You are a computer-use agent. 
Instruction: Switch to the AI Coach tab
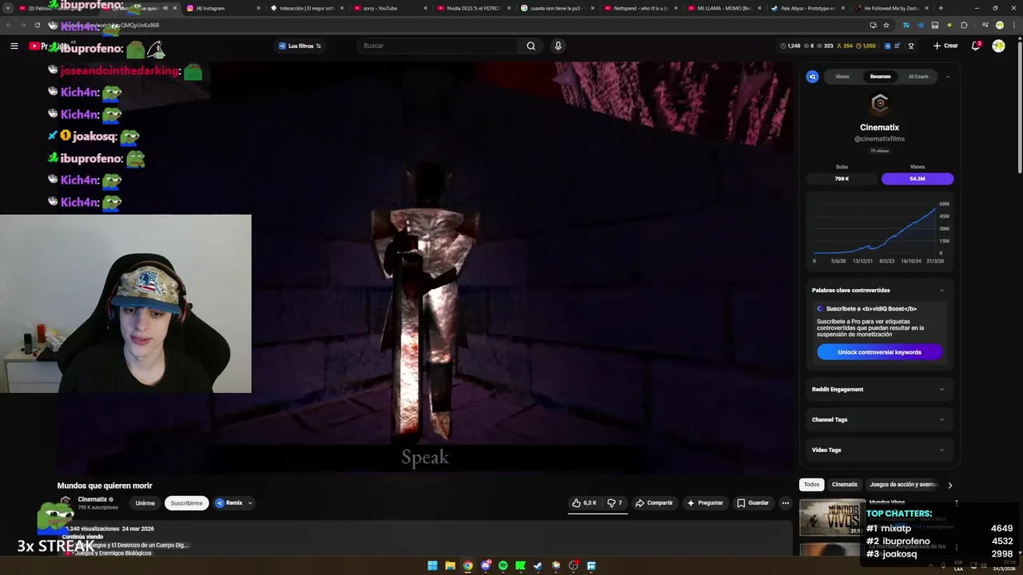(x=918, y=77)
